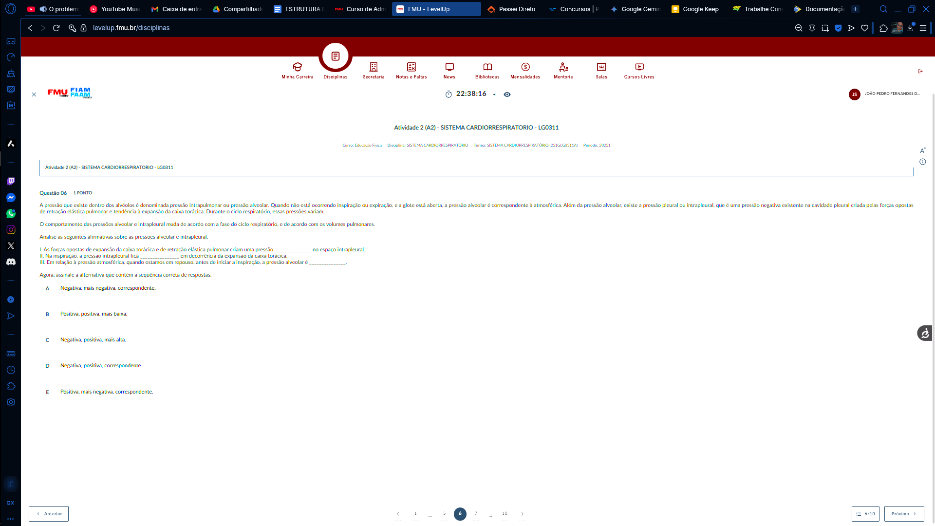Expand the timer dropdown arrow
The width and height of the screenshot is (935, 526).
pyautogui.click(x=494, y=95)
